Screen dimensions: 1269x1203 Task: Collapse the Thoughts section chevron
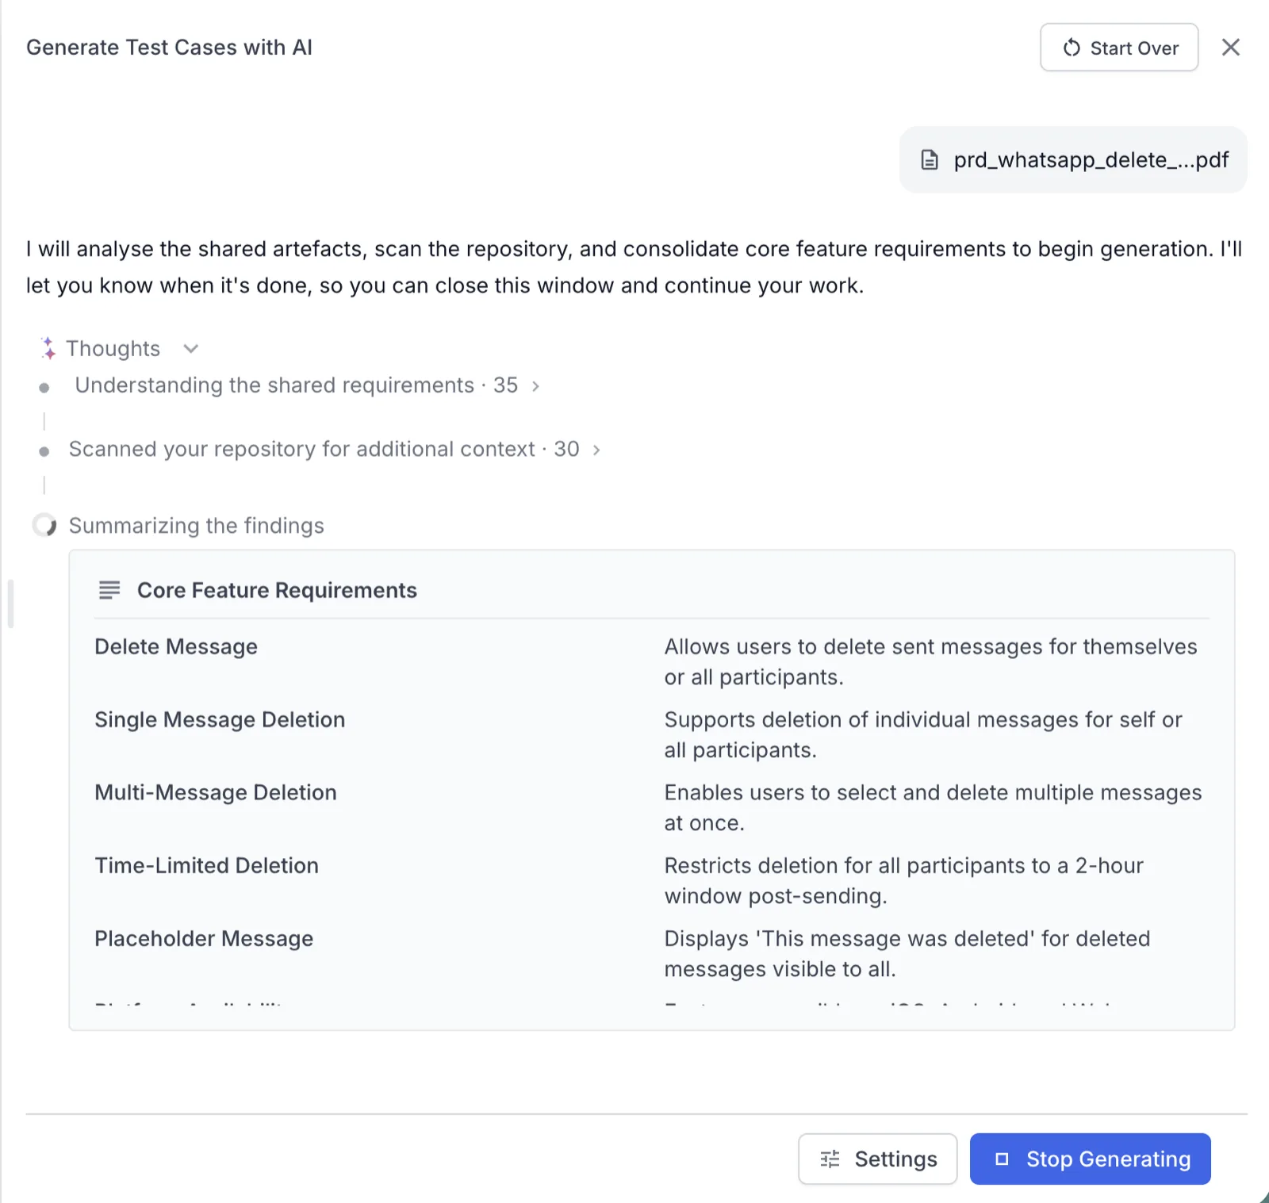(x=190, y=348)
